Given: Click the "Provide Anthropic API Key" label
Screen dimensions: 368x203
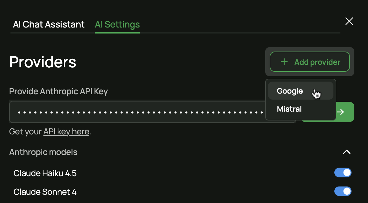Looking at the screenshot, I should point(58,91).
